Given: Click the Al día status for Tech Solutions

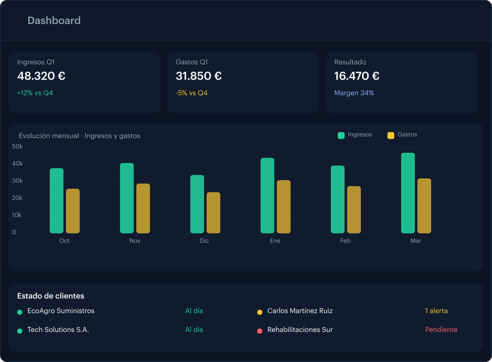Looking at the screenshot, I should pyautogui.click(x=194, y=330).
